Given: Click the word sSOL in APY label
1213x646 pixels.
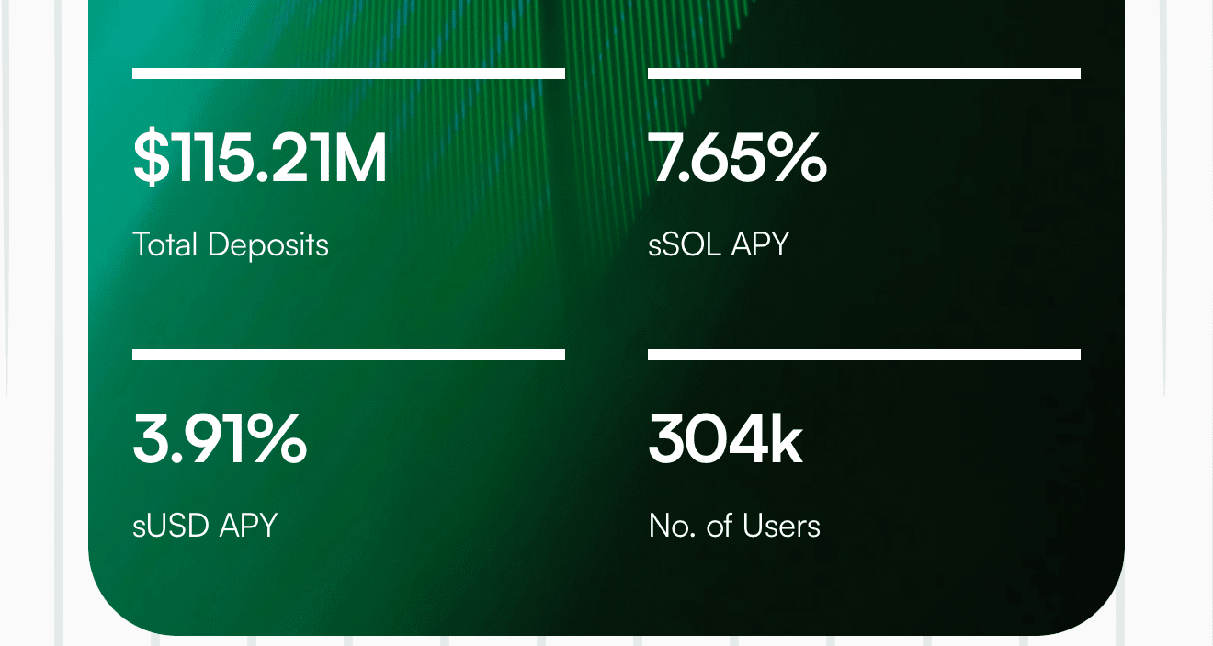Looking at the screenshot, I should pyautogui.click(x=685, y=244).
